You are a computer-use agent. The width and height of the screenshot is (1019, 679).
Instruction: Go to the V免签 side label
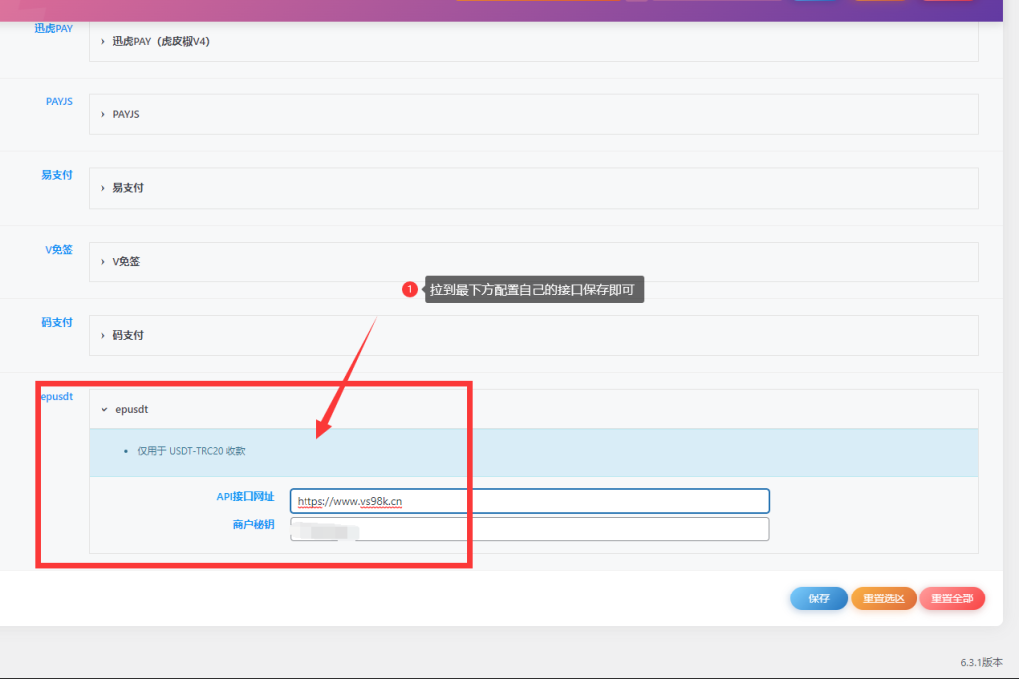point(59,249)
